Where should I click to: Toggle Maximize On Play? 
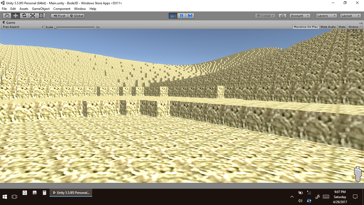coord(306,27)
